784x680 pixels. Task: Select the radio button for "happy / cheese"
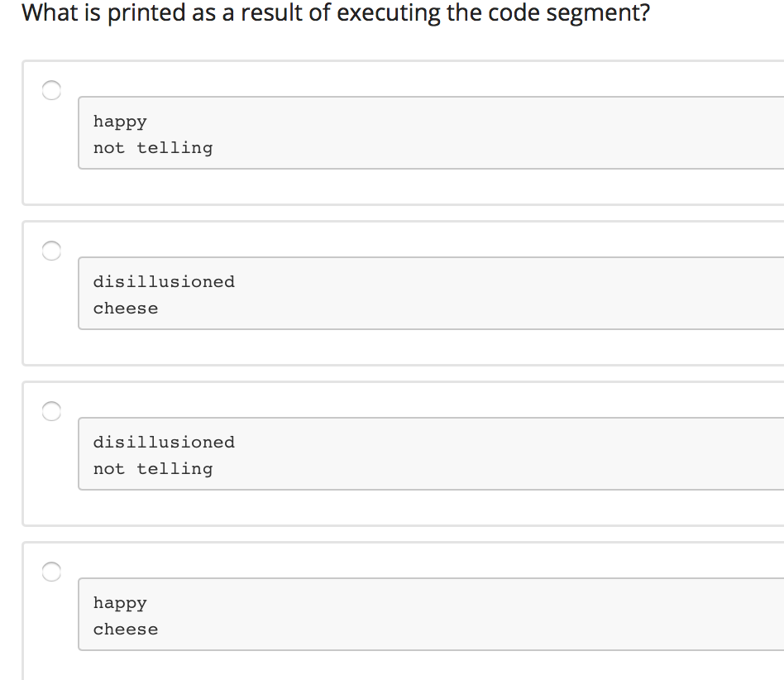[x=51, y=571]
